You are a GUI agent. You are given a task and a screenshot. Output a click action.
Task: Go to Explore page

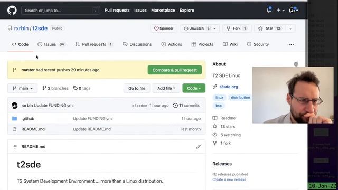pyautogui.click(x=186, y=11)
